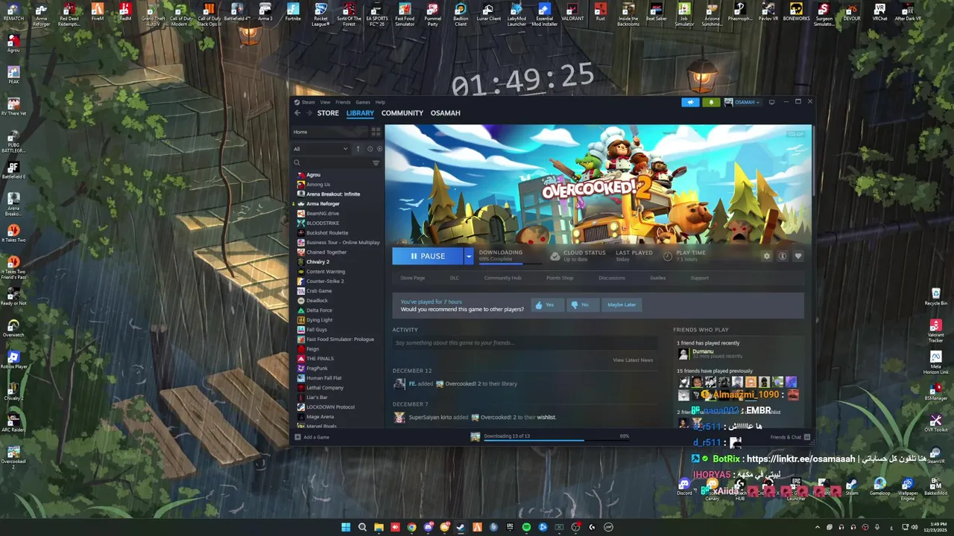
Task: Show hidden system tray icons chevron
Action: [x=818, y=527]
